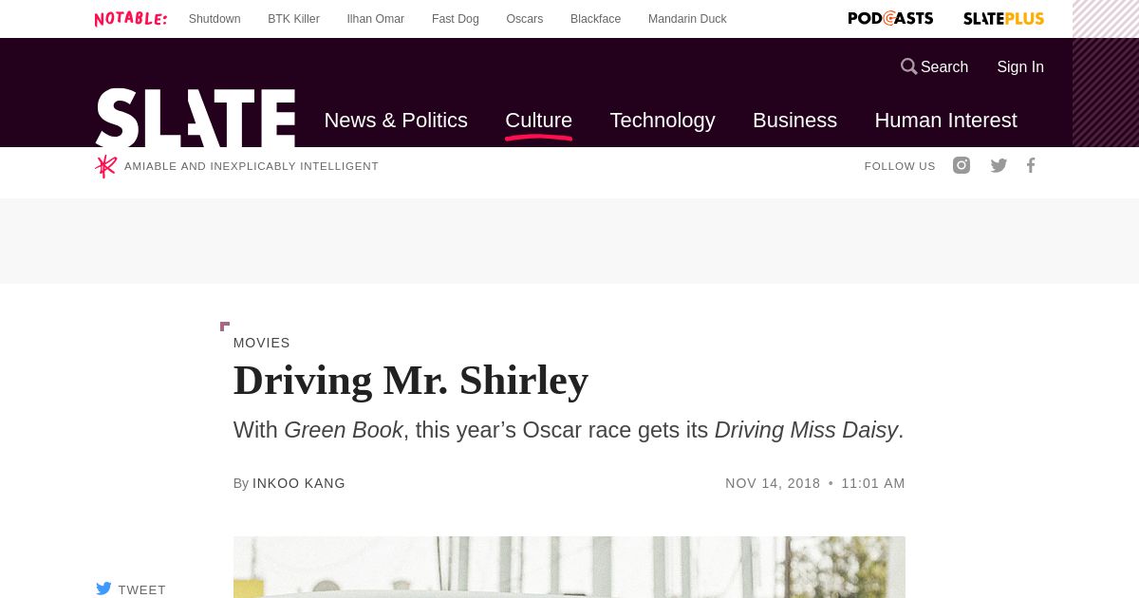Open the BTK Killer topic
Image resolution: width=1139 pixels, height=598 pixels.
tap(293, 19)
